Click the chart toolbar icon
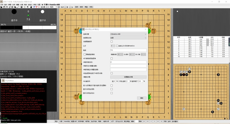The width and height of the screenshot is (230, 124). (10, 7)
